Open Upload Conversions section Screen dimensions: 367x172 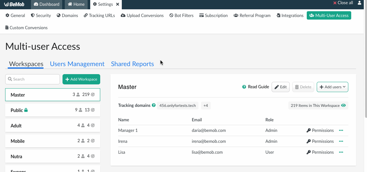coord(142,15)
